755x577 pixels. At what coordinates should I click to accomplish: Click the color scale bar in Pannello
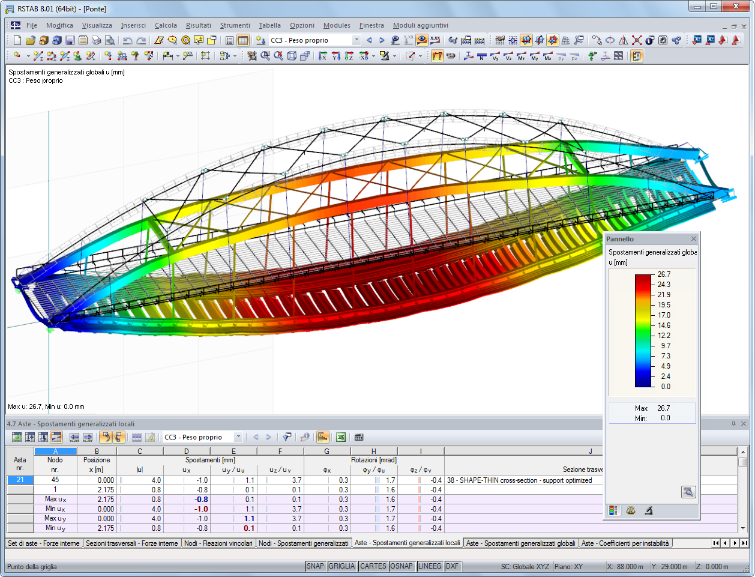click(643, 331)
